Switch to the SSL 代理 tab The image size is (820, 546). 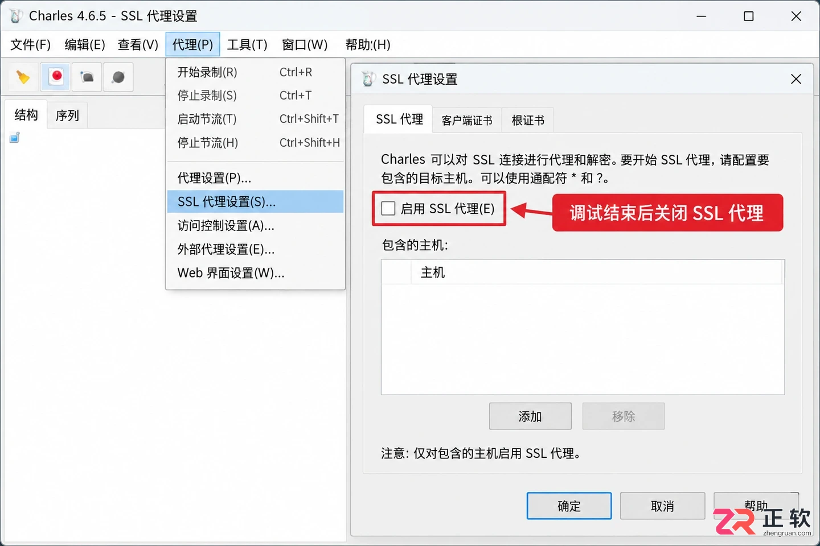click(x=399, y=119)
